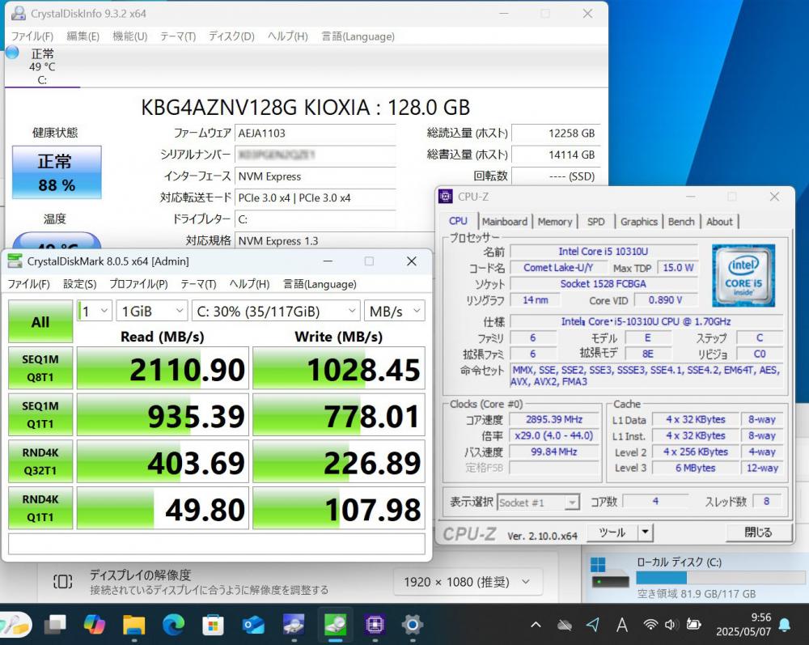This screenshot has height=645, width=809.
Task: Run all benchmarks with All button
Action: 40,321
